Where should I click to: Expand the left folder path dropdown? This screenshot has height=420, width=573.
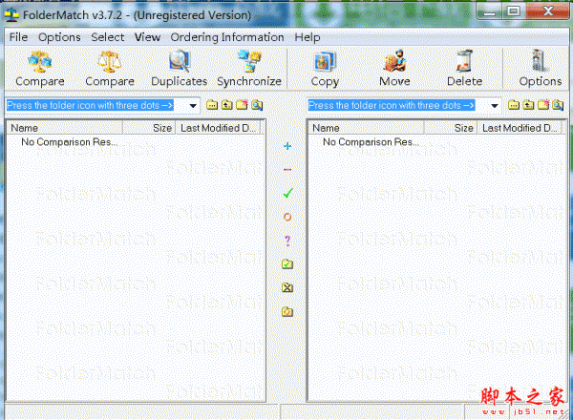click(193, 106)
